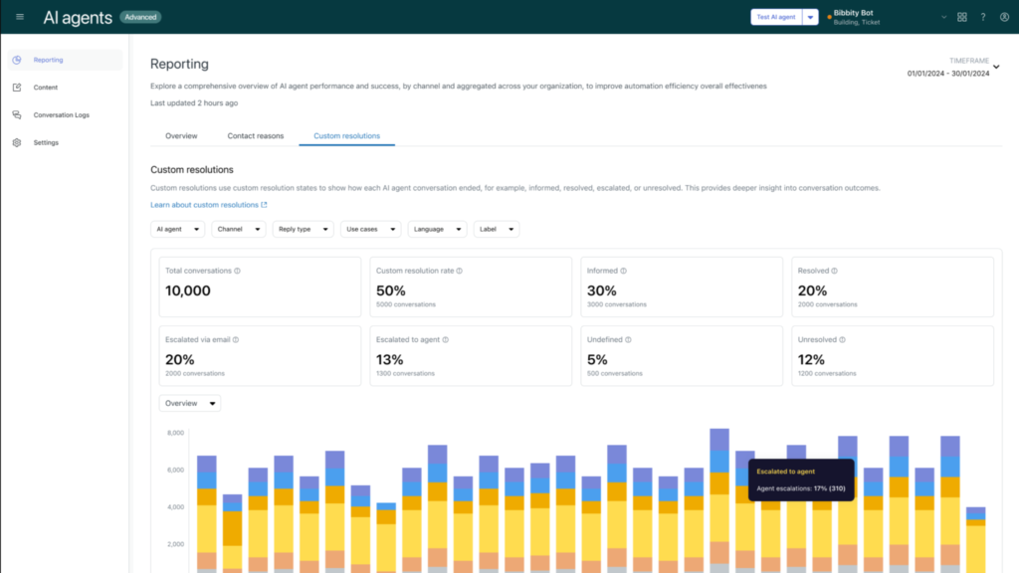Screen dimensions: 1019x573
Task: Open Content in the sidebar
Action: (65, 88)
